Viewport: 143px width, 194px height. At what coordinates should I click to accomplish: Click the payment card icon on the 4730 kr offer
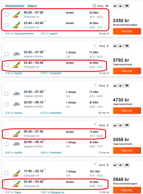point(127,86)
